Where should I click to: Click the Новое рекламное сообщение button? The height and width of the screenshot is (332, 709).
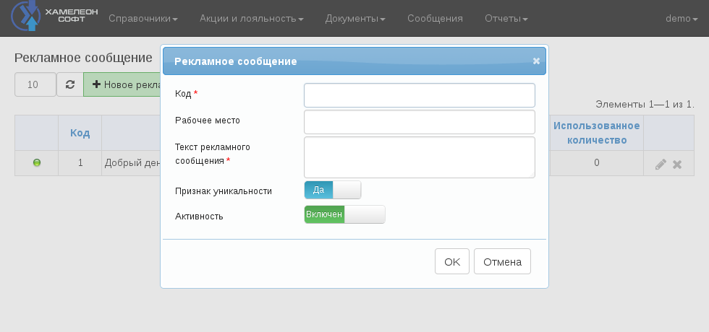pyautogui.click(x=122, y=84)
